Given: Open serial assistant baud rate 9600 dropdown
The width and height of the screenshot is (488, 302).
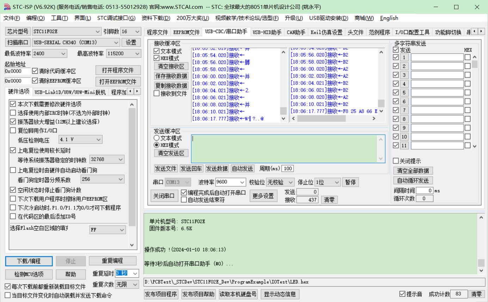Looking at the screenshot, I should point(230,182).
